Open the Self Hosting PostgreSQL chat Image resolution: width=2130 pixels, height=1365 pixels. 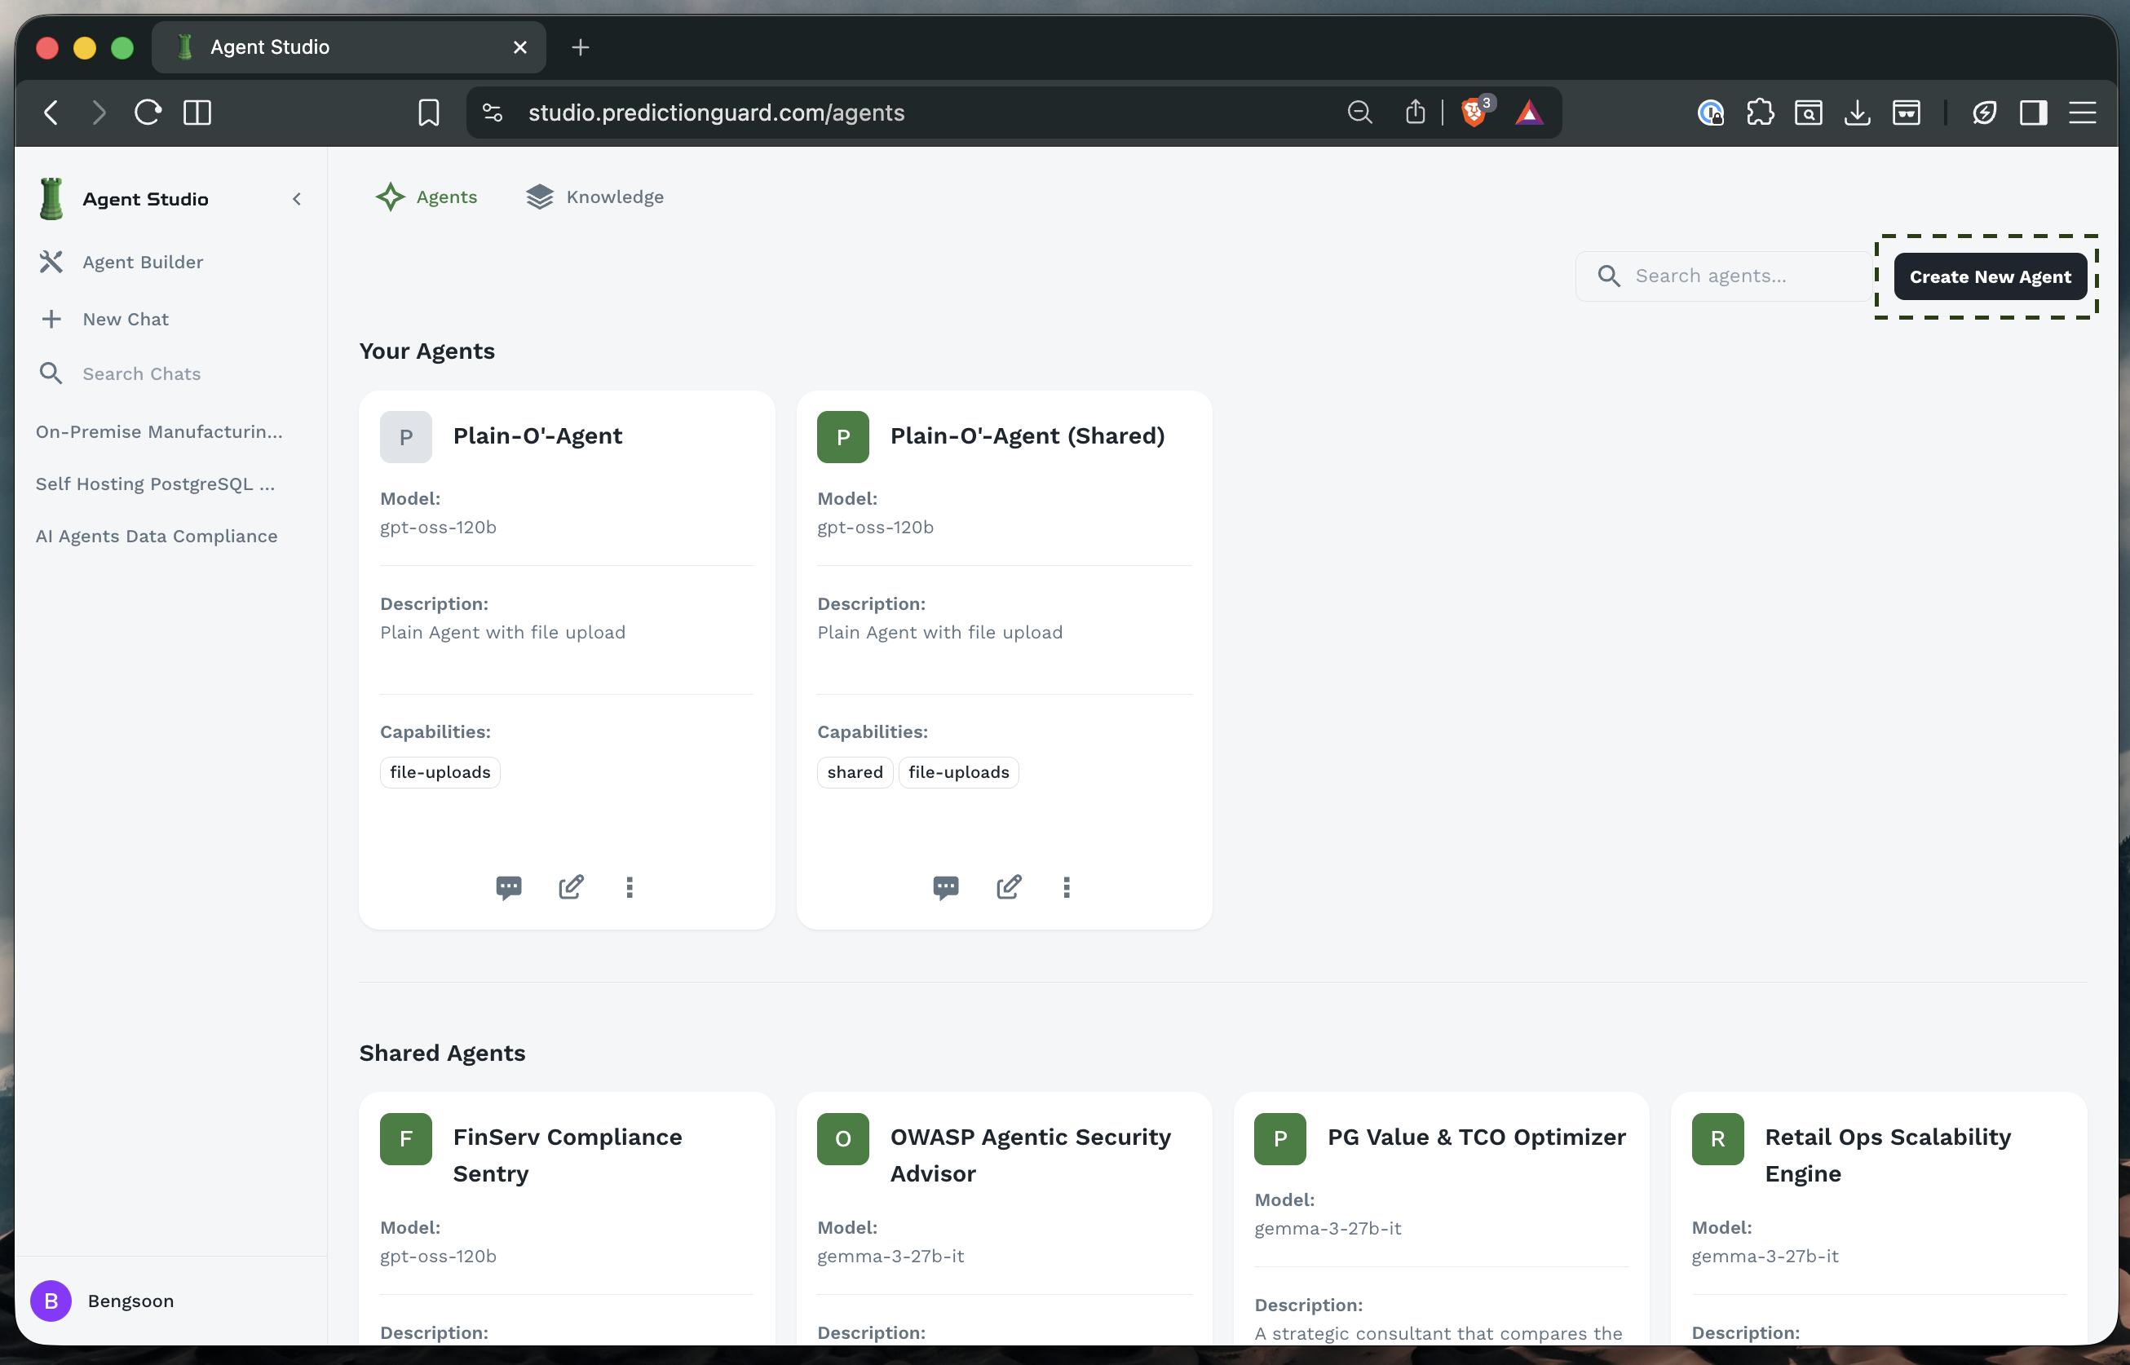[x=155, y=484]
